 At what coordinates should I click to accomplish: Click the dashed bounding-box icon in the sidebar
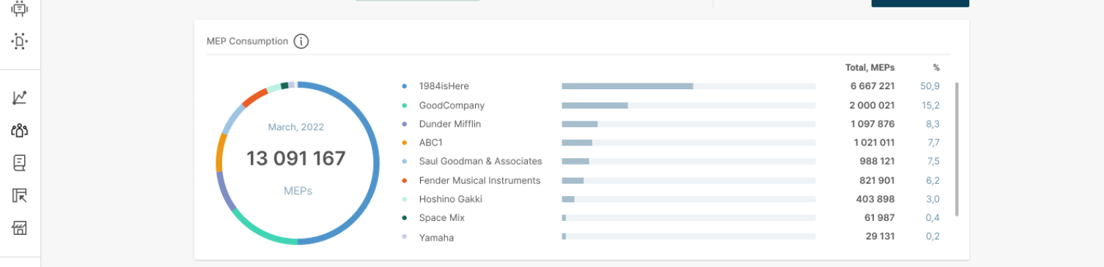[19, 41]
